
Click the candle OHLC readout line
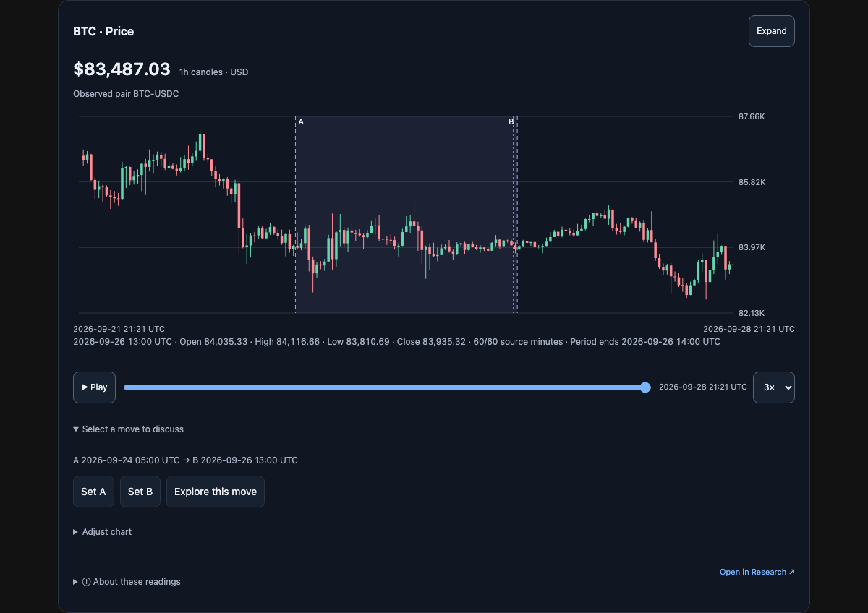coord(397,342)
